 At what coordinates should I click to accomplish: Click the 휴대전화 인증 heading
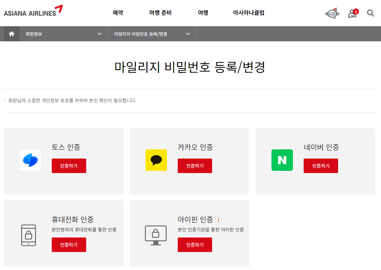(x=73, y=219)
